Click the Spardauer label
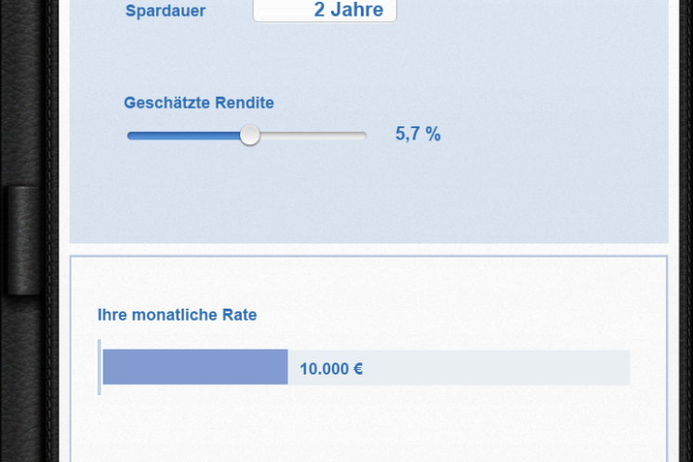 (166, 10)
